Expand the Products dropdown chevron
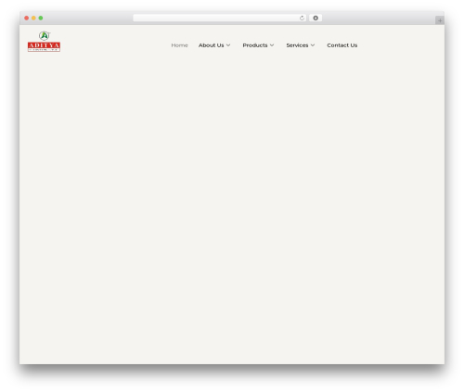Viewport: 464px width, 392px height. 272,45
